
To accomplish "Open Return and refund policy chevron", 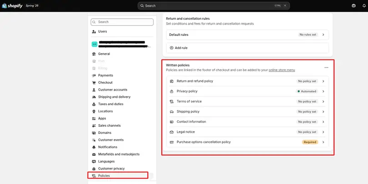I will click(323, 81).
